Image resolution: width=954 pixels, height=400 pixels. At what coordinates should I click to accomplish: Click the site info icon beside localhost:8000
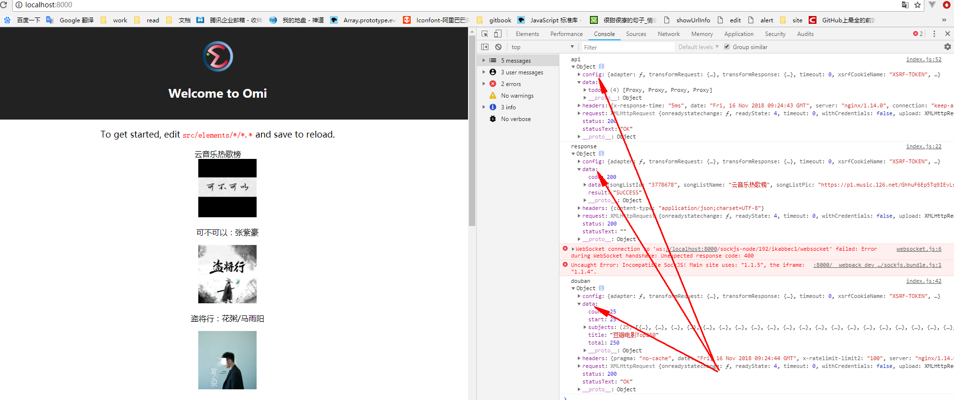[19, 5]
